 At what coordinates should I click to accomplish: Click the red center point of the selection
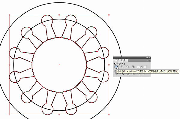click(59, 65)
